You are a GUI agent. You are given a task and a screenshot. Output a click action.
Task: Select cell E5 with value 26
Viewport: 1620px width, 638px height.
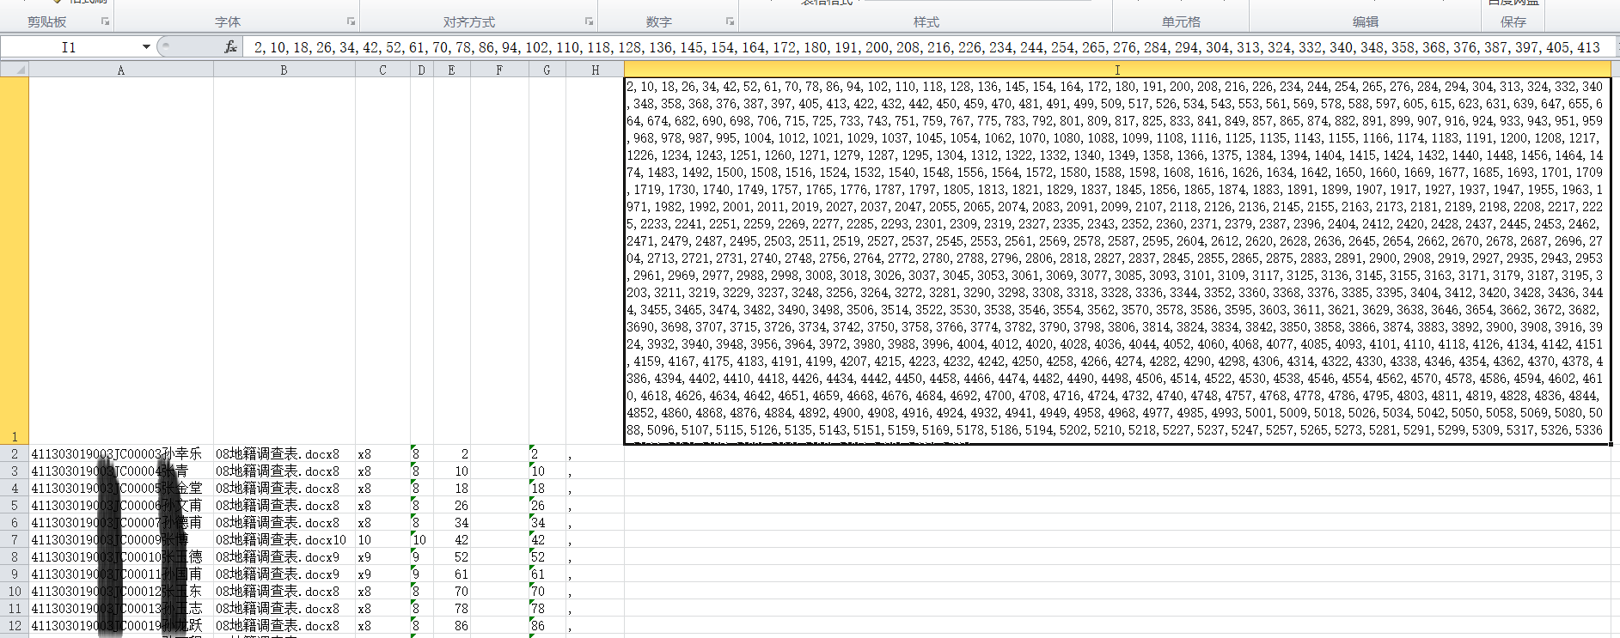pyautogui.click(x=451, y=505)
